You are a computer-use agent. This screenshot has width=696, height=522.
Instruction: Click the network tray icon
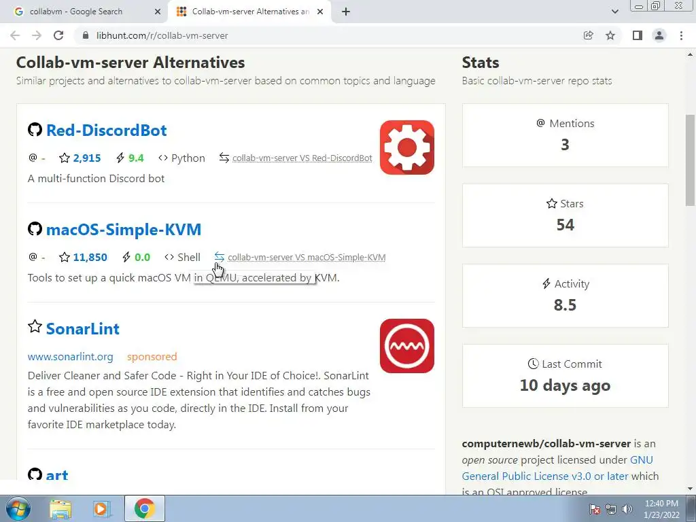coord(611,509)
